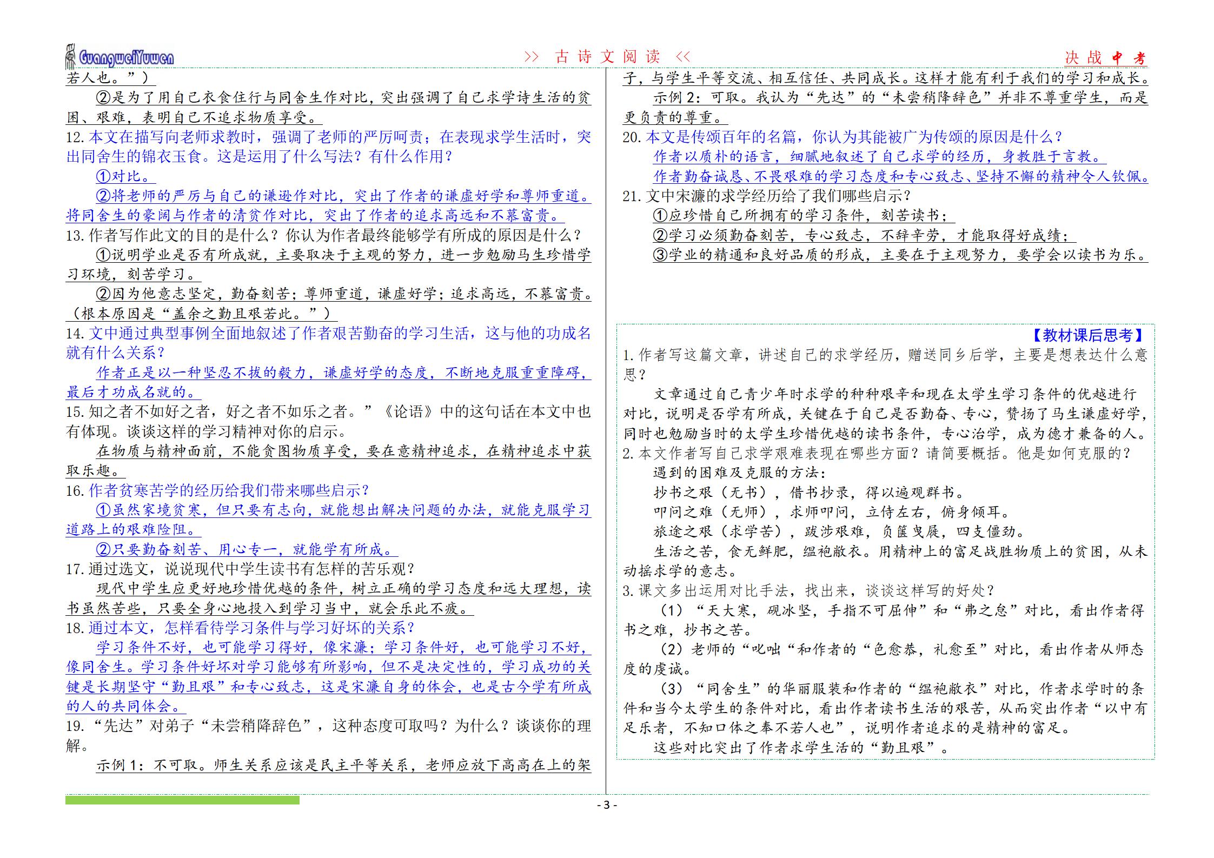Click the answer ①虽然家境贫寒，但只要有志向
The image size is (1214, 858).
[329, 520]
